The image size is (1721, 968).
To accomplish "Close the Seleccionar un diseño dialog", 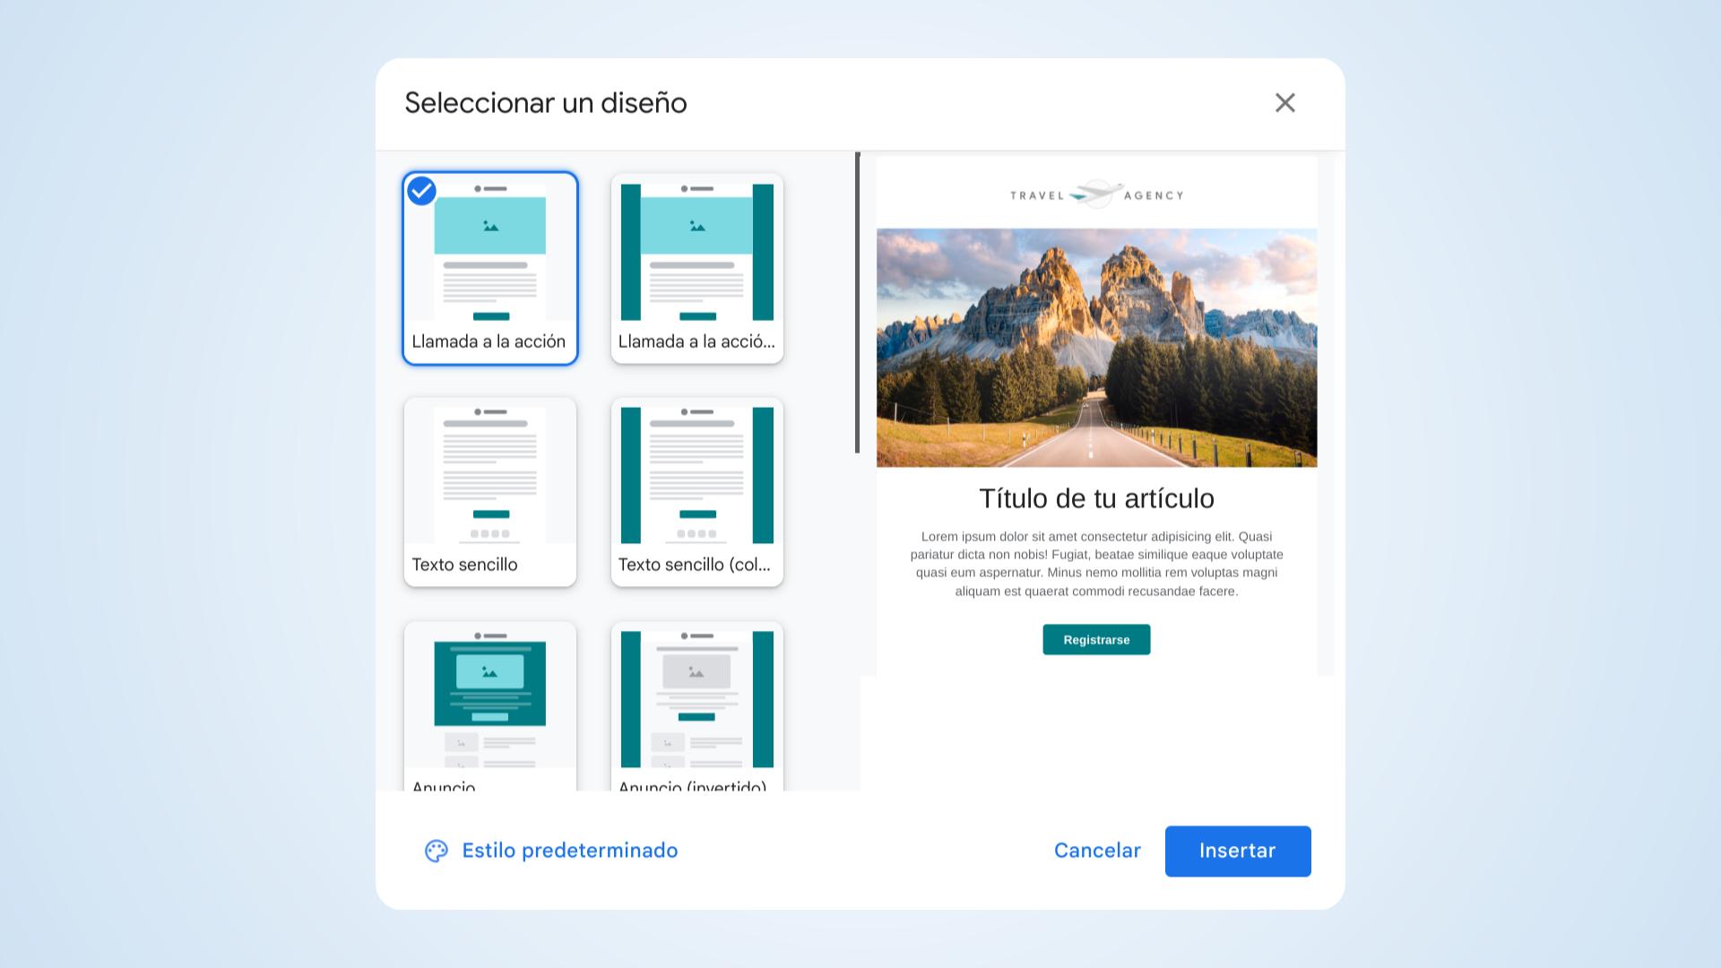I will (x=1284, y=103).
